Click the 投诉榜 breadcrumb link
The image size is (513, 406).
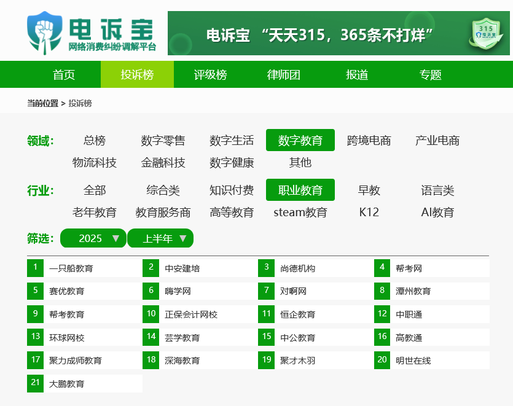tap(80, 103)
